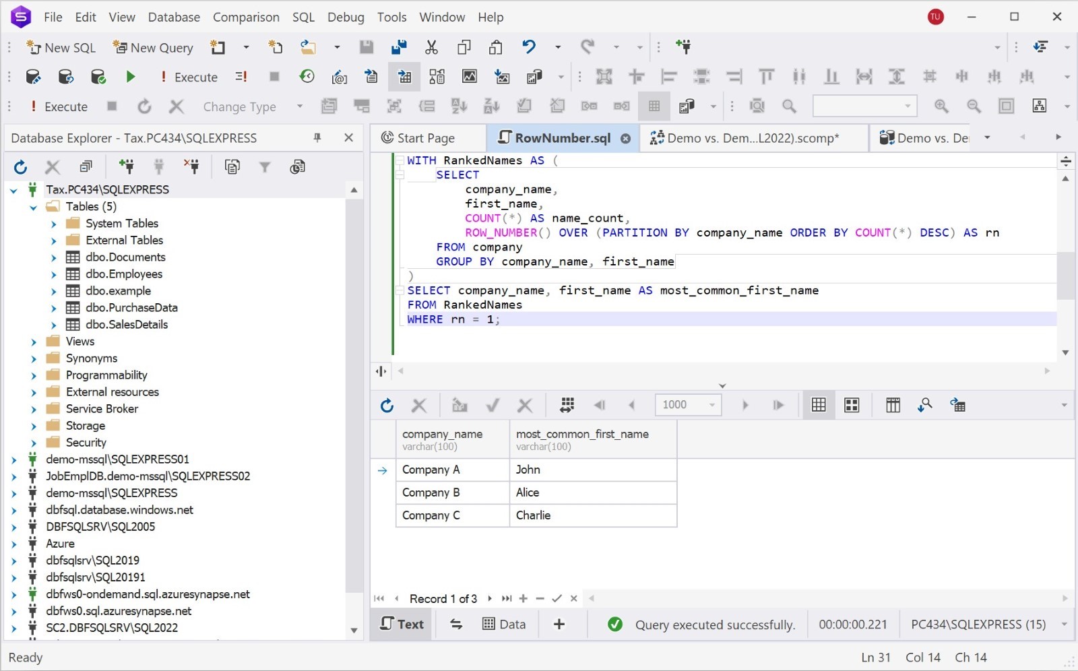Click the Zoom Out magnifier icon

click(x=974, y=106)
